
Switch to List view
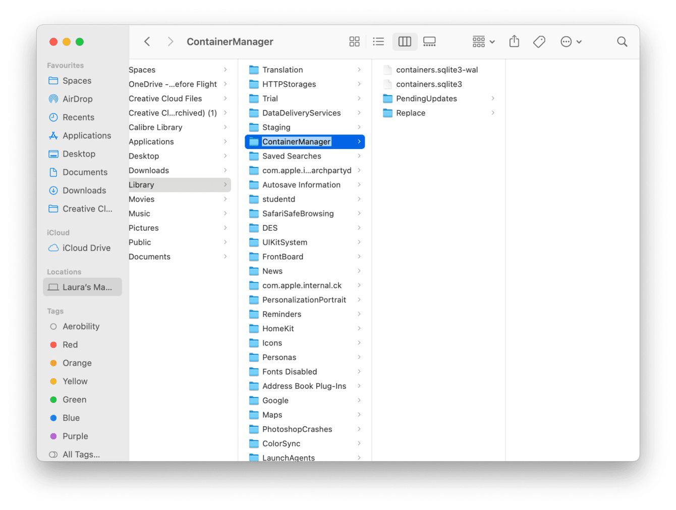tap(378, 41)
